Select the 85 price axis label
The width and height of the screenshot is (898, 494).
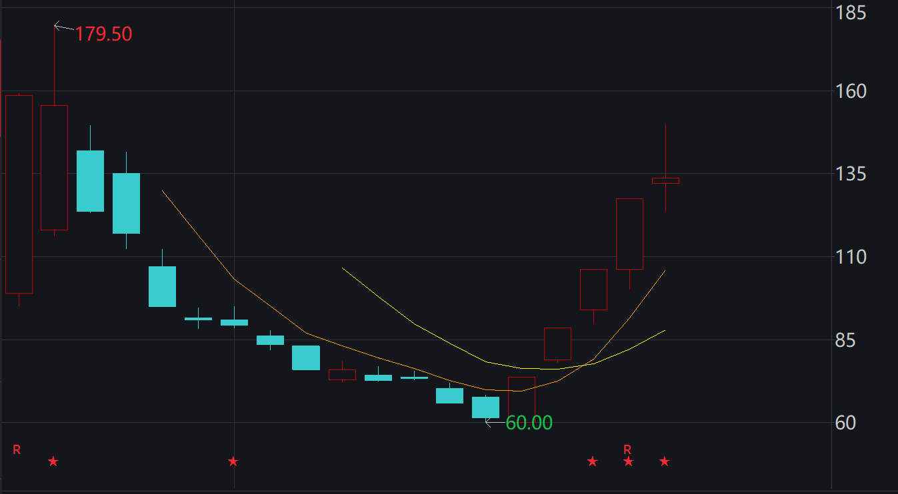847,340
